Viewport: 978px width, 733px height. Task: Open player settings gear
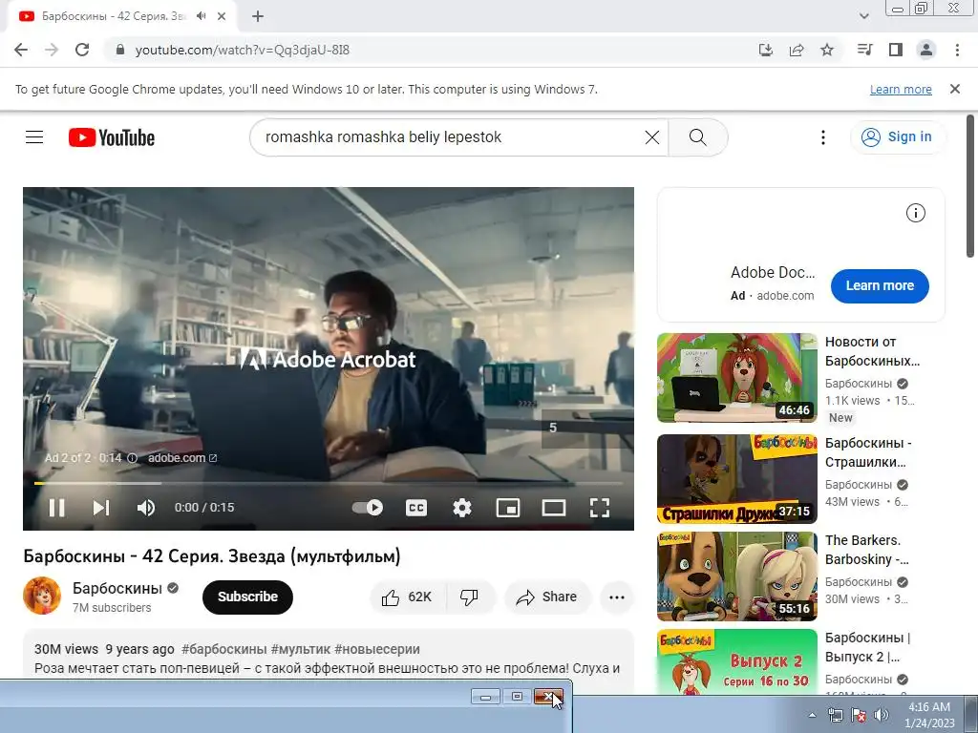pos(462,508)
